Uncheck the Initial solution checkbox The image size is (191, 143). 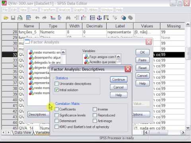pos(57,90)
